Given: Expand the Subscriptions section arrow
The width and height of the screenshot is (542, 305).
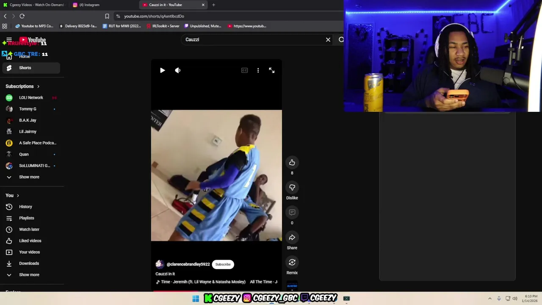Looking at the screenshot, I should pyautogui.click(x=38, y=86).
